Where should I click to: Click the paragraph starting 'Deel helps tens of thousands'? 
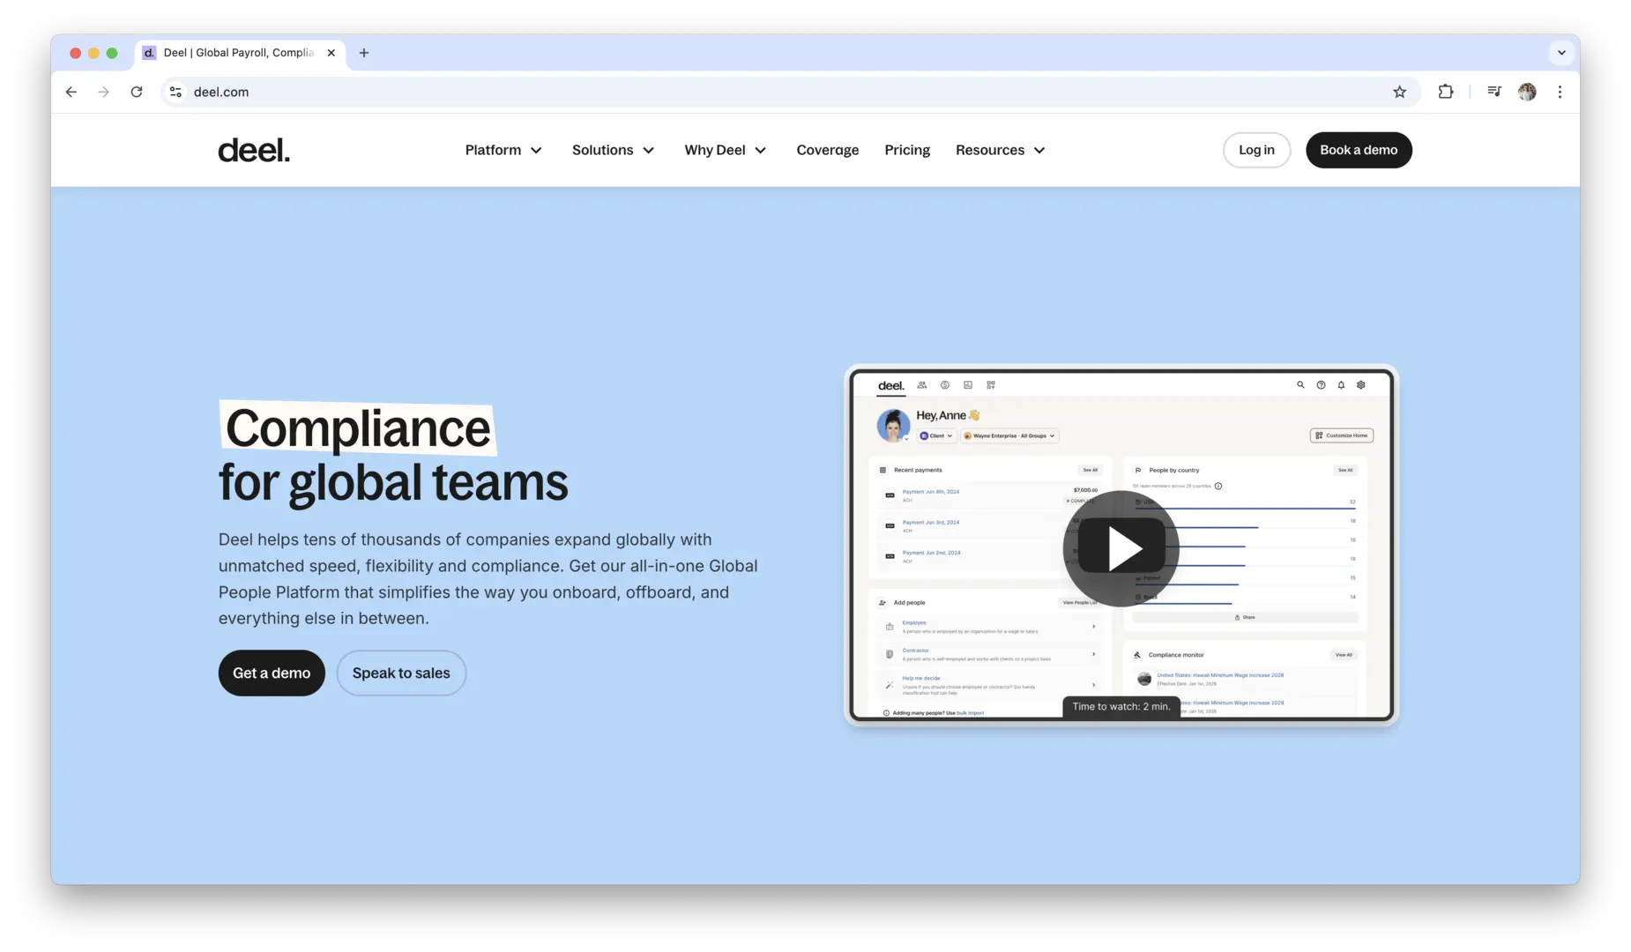(x=488, y=579)
